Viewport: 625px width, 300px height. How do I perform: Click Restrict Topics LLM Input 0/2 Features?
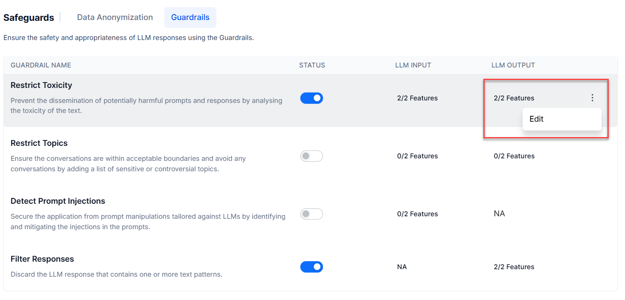[x=417, y=156]
